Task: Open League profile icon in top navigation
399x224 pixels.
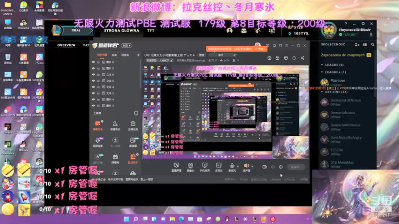Action: 229,31
